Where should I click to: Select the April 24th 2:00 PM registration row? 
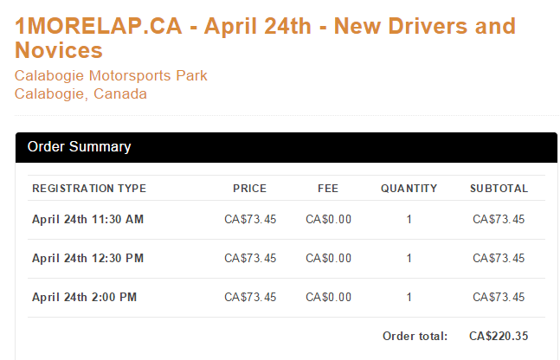pyautogui.click(x=286, y=297)
